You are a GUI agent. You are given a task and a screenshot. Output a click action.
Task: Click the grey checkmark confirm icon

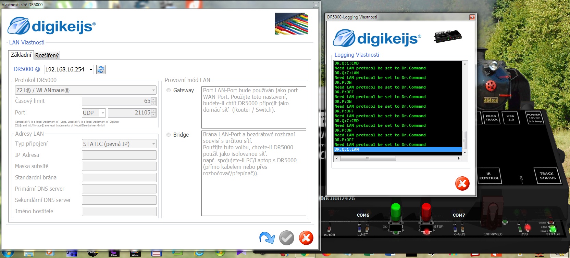click(x=287, y=238)
